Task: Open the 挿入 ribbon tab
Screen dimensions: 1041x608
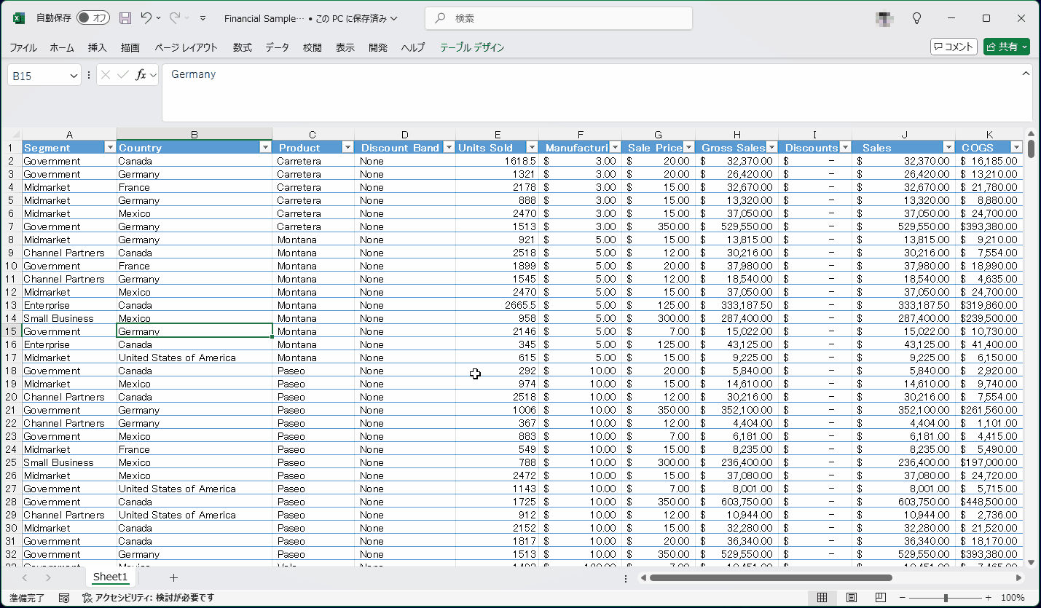Action: coord(97,47)
